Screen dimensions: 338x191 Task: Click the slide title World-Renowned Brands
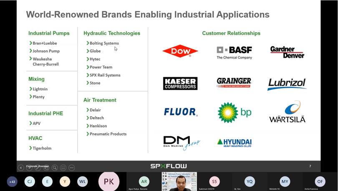coord(148,15)
